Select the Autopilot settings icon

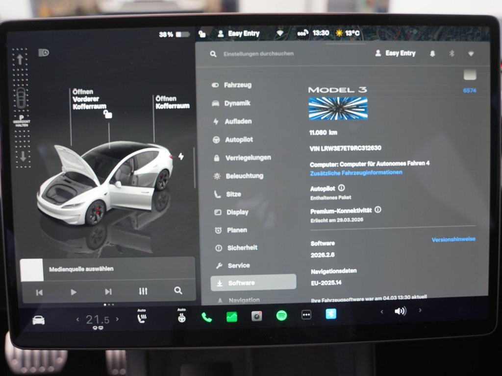click(216, 140)
